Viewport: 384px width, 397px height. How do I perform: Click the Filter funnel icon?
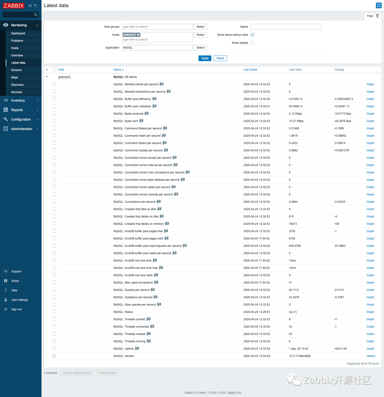coord(377,16)
